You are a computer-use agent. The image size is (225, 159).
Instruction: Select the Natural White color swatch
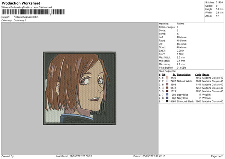tap(167, 81)
